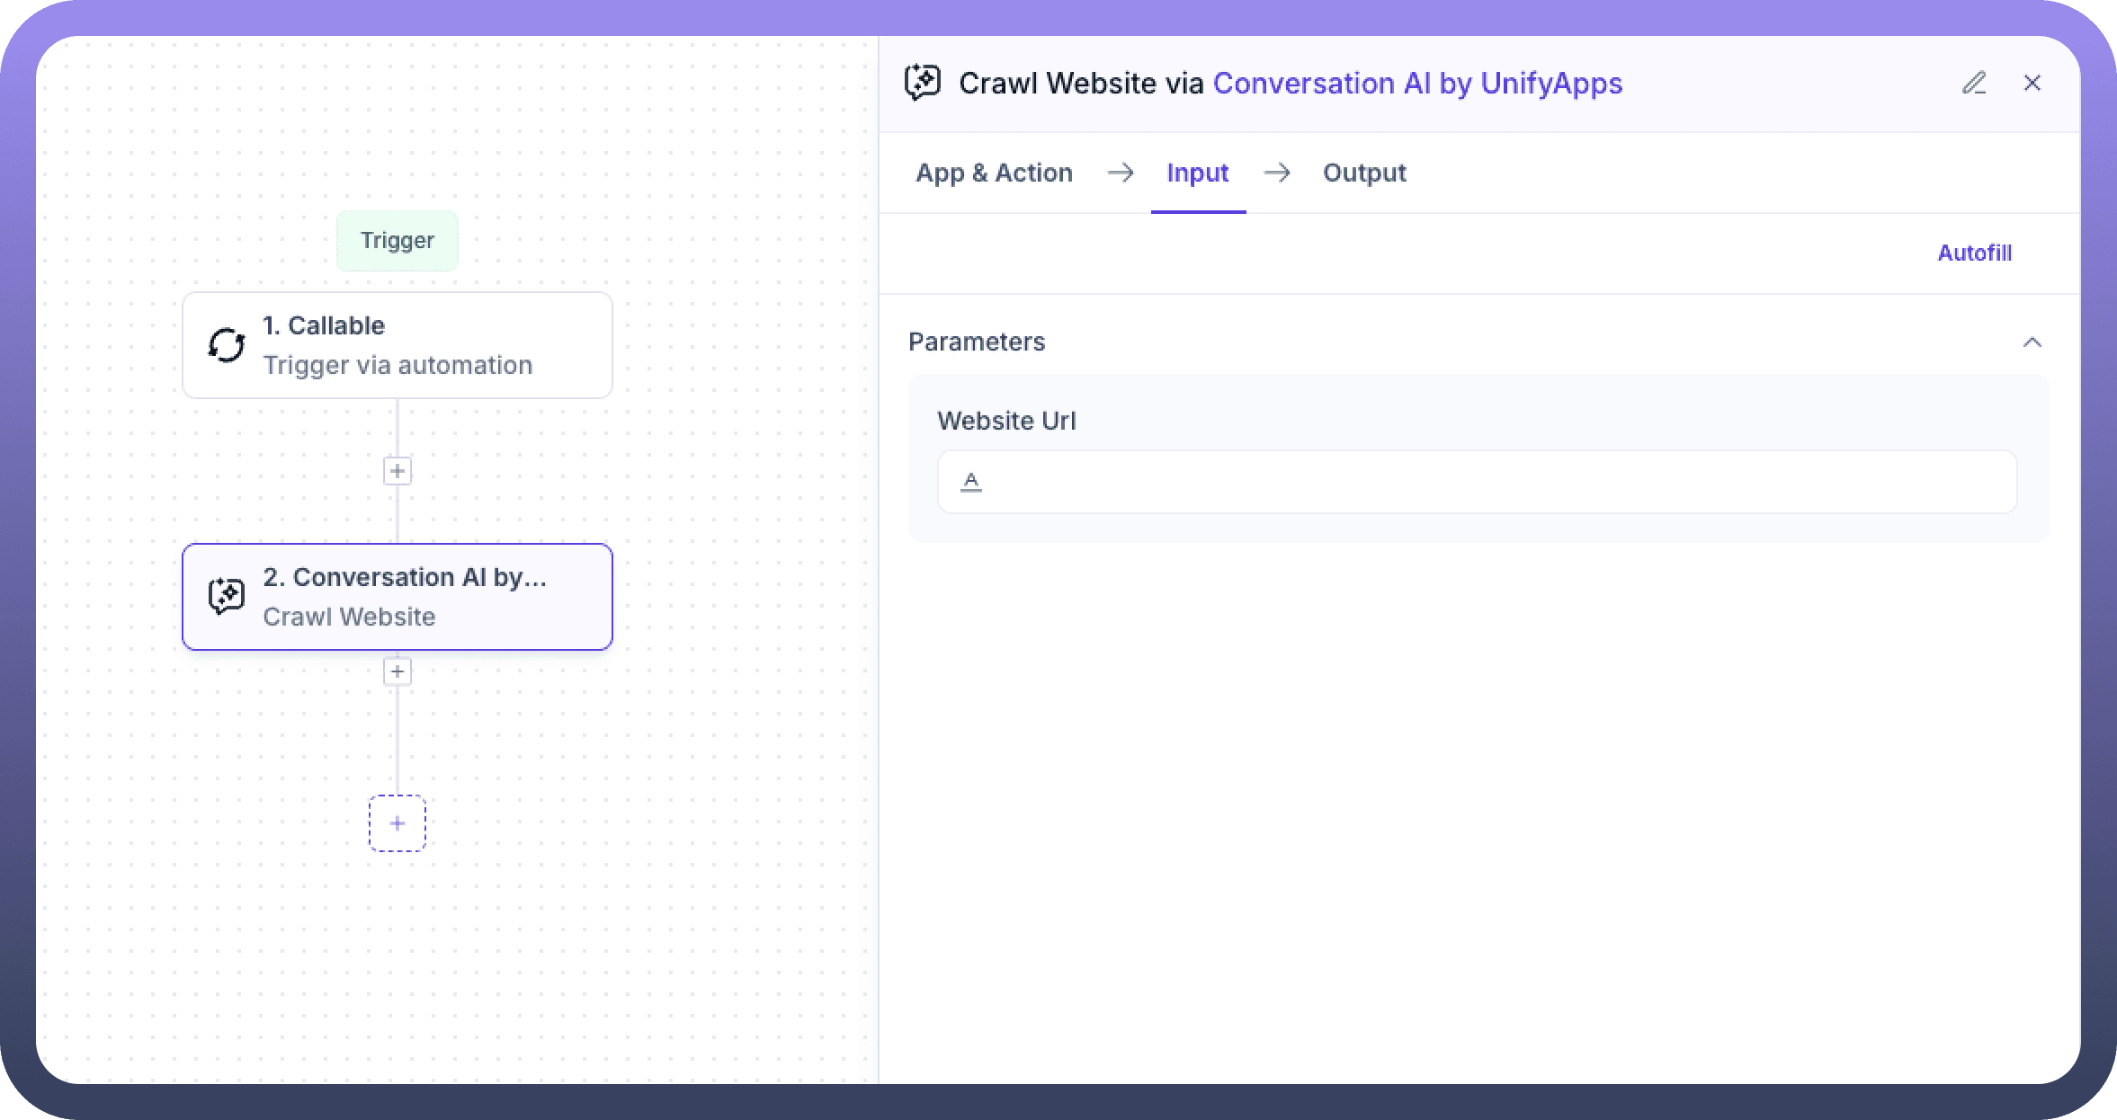The height and width of the screenshot is (1120, 2117).
Task: Click the Callable trigger refresh icon
Action: click(227, 345)
